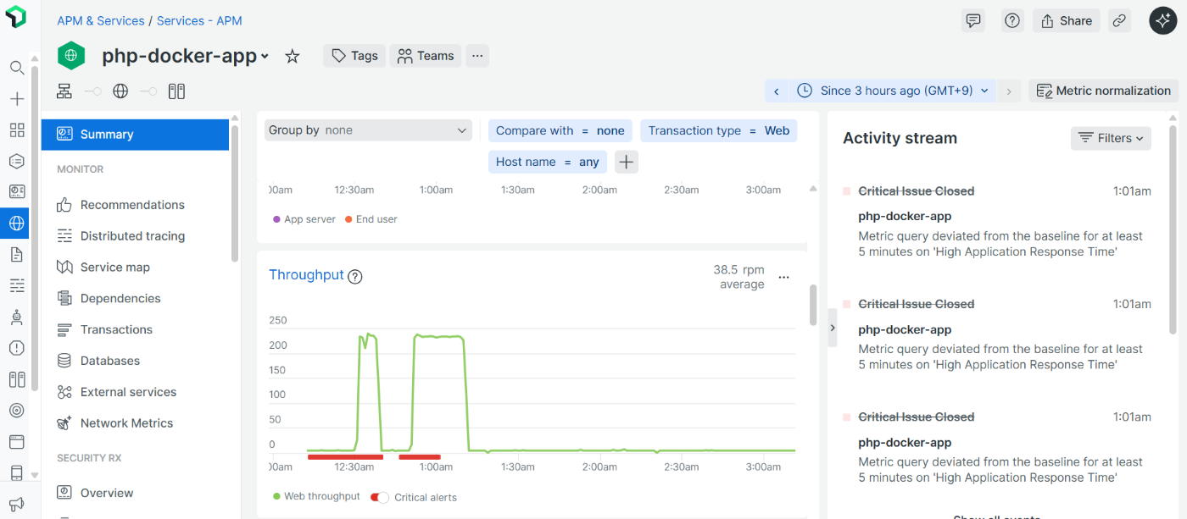1187x519 pixels.
Task: Add a filter with the plus button
Action: click(627, 162)
